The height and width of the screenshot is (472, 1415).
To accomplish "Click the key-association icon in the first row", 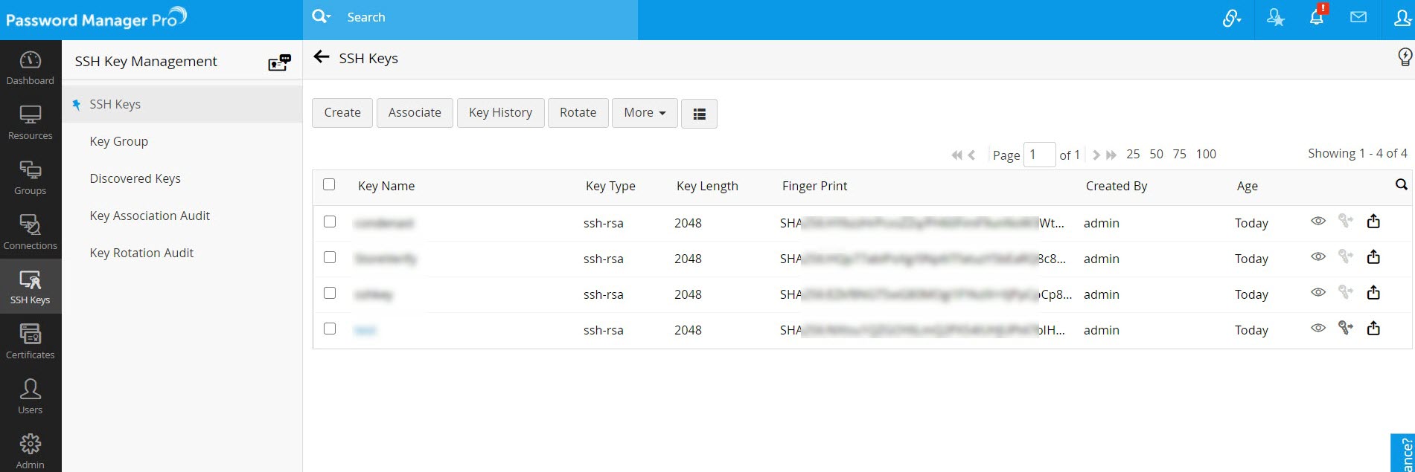I will point(1345,220).
